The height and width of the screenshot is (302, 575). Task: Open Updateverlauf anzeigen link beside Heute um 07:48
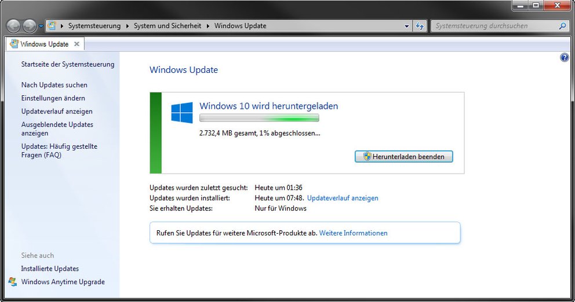coord(343,198)
